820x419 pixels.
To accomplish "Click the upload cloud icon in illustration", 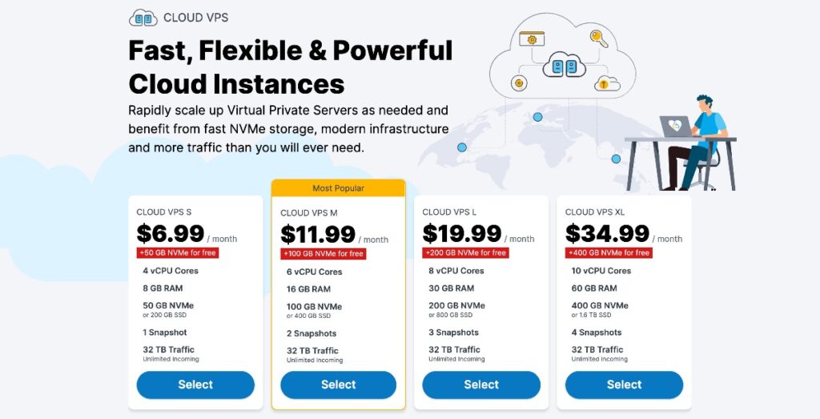I will (x=607, y=83).
